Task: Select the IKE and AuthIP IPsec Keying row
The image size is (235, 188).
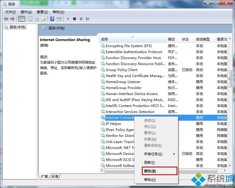Action: [164, 100]
